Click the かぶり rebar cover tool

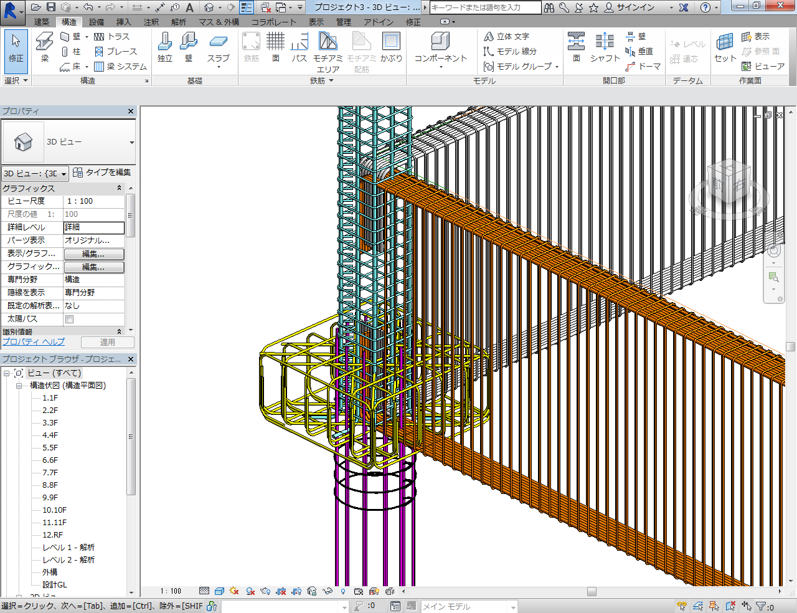(x=391, y=47)
